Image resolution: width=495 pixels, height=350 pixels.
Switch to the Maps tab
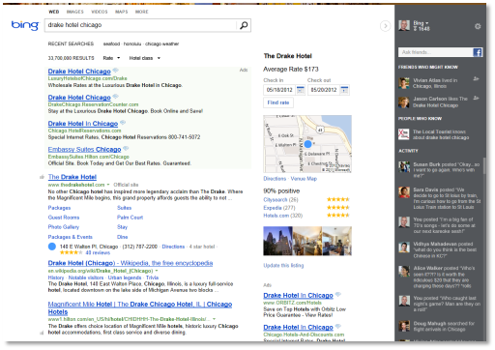coord(122,12)
